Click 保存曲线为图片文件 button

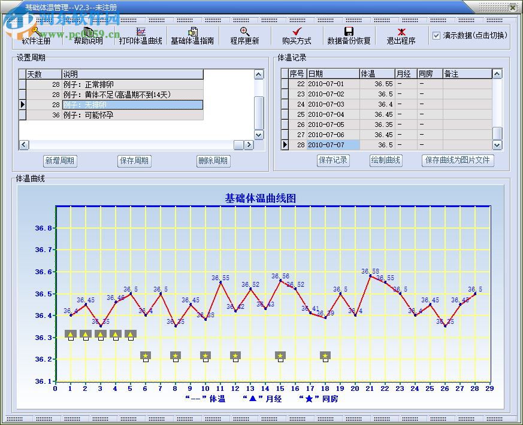(458, 160)
